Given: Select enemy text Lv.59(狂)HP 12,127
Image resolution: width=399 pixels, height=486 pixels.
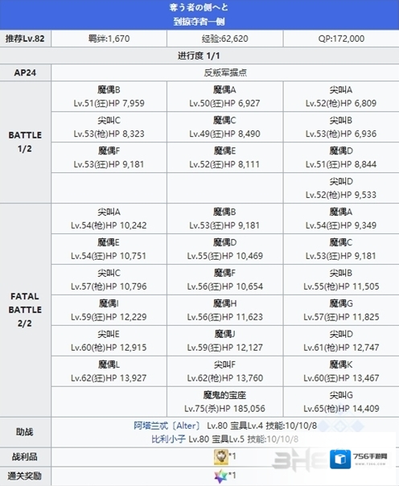Looking at the screenshot, I should [x=225, y=348].
